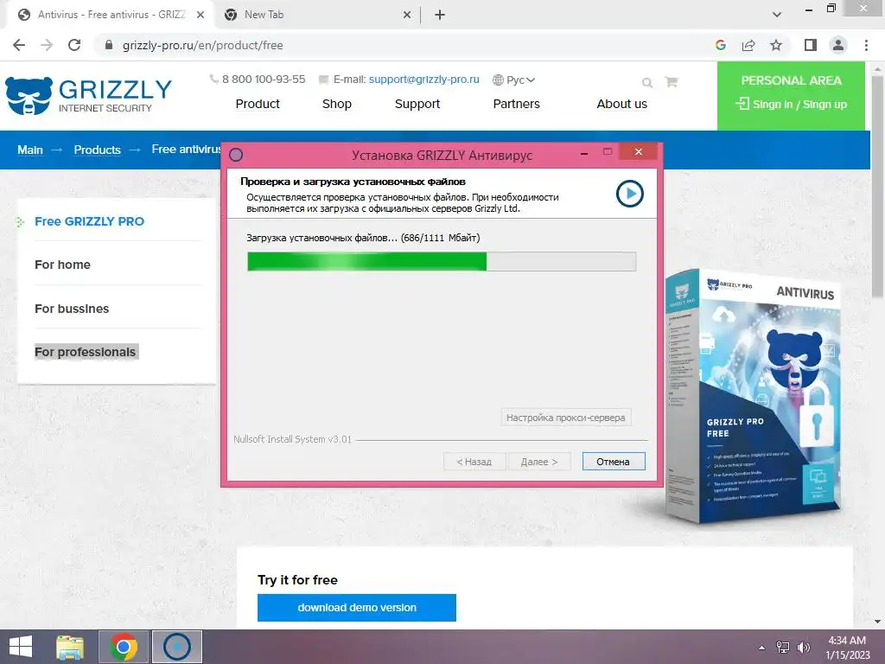Viewport: 885px width, 664px height.
Task: Click the site lock icon in address bar
Action: coord(109,45)
